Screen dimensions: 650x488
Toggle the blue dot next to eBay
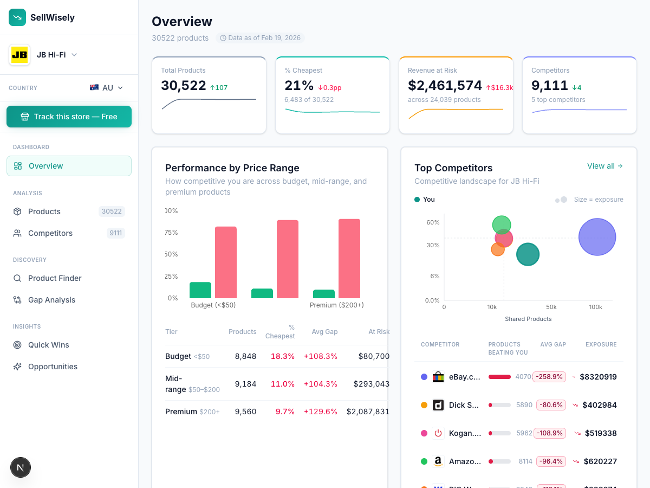click(x=424, y=376)
